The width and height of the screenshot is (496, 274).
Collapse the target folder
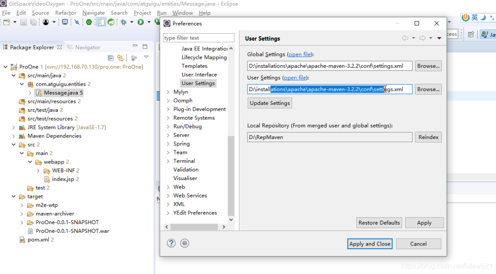coord(14,196)
